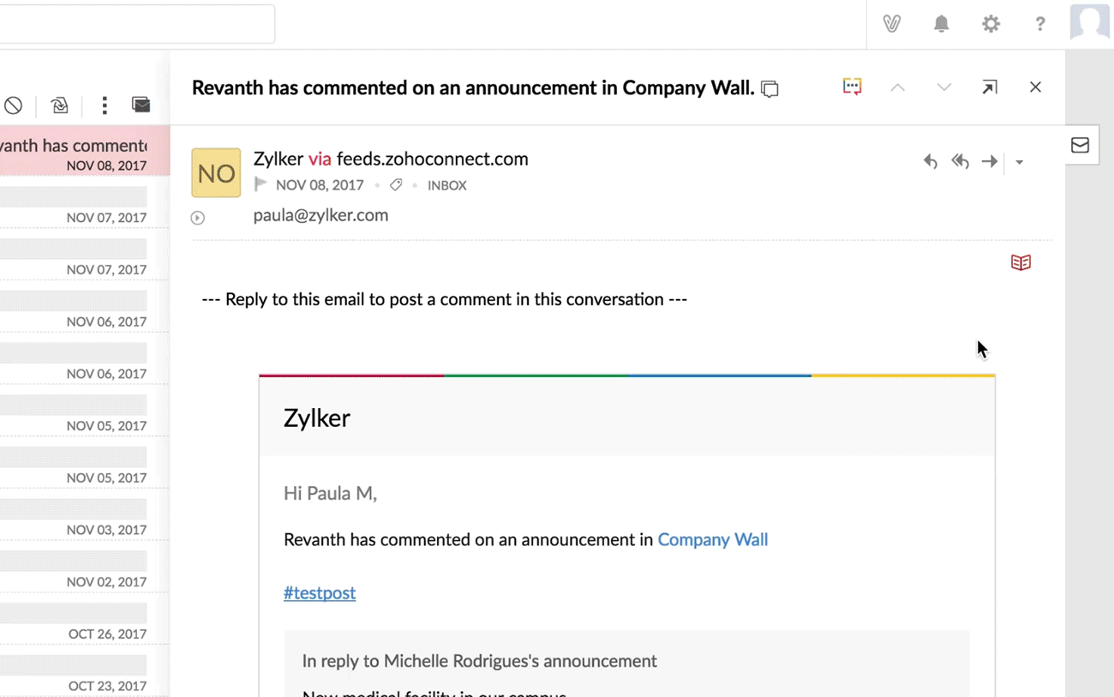Open the Company Wall link
The height and width of the screenshot is (697, 1114).
pyautogui.click(x=712, y=540)
